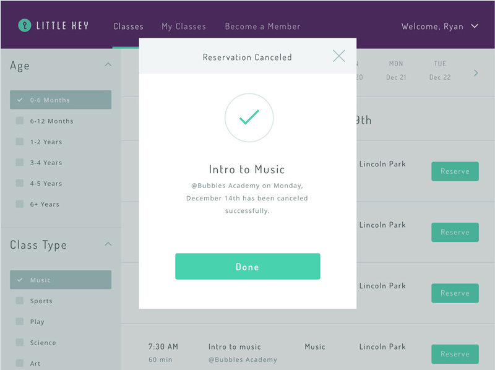Collapse the Age filter section
Screen dimensions: 495x370
pyautogui.click(x=108, y=65)
